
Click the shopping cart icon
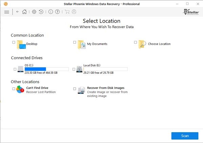coord(67,12)
